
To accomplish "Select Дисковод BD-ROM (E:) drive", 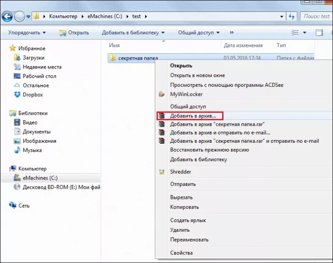I will tap(57, 187).
